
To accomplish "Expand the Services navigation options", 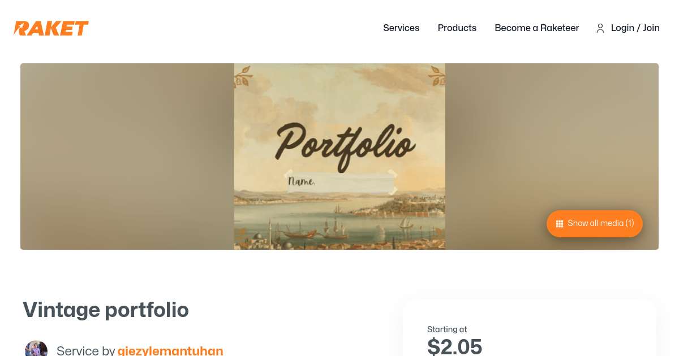I will coord(401,28).
